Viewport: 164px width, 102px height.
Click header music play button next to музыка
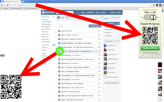click(107, 12)
